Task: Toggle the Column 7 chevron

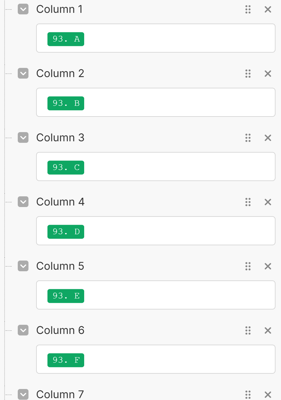Action: pos(23,394)
